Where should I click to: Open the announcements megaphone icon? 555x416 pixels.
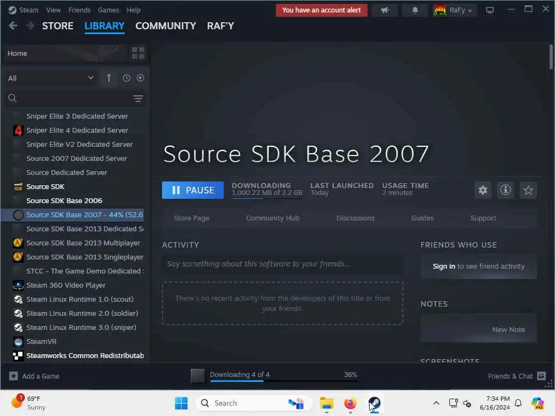[x=385, y=10]
